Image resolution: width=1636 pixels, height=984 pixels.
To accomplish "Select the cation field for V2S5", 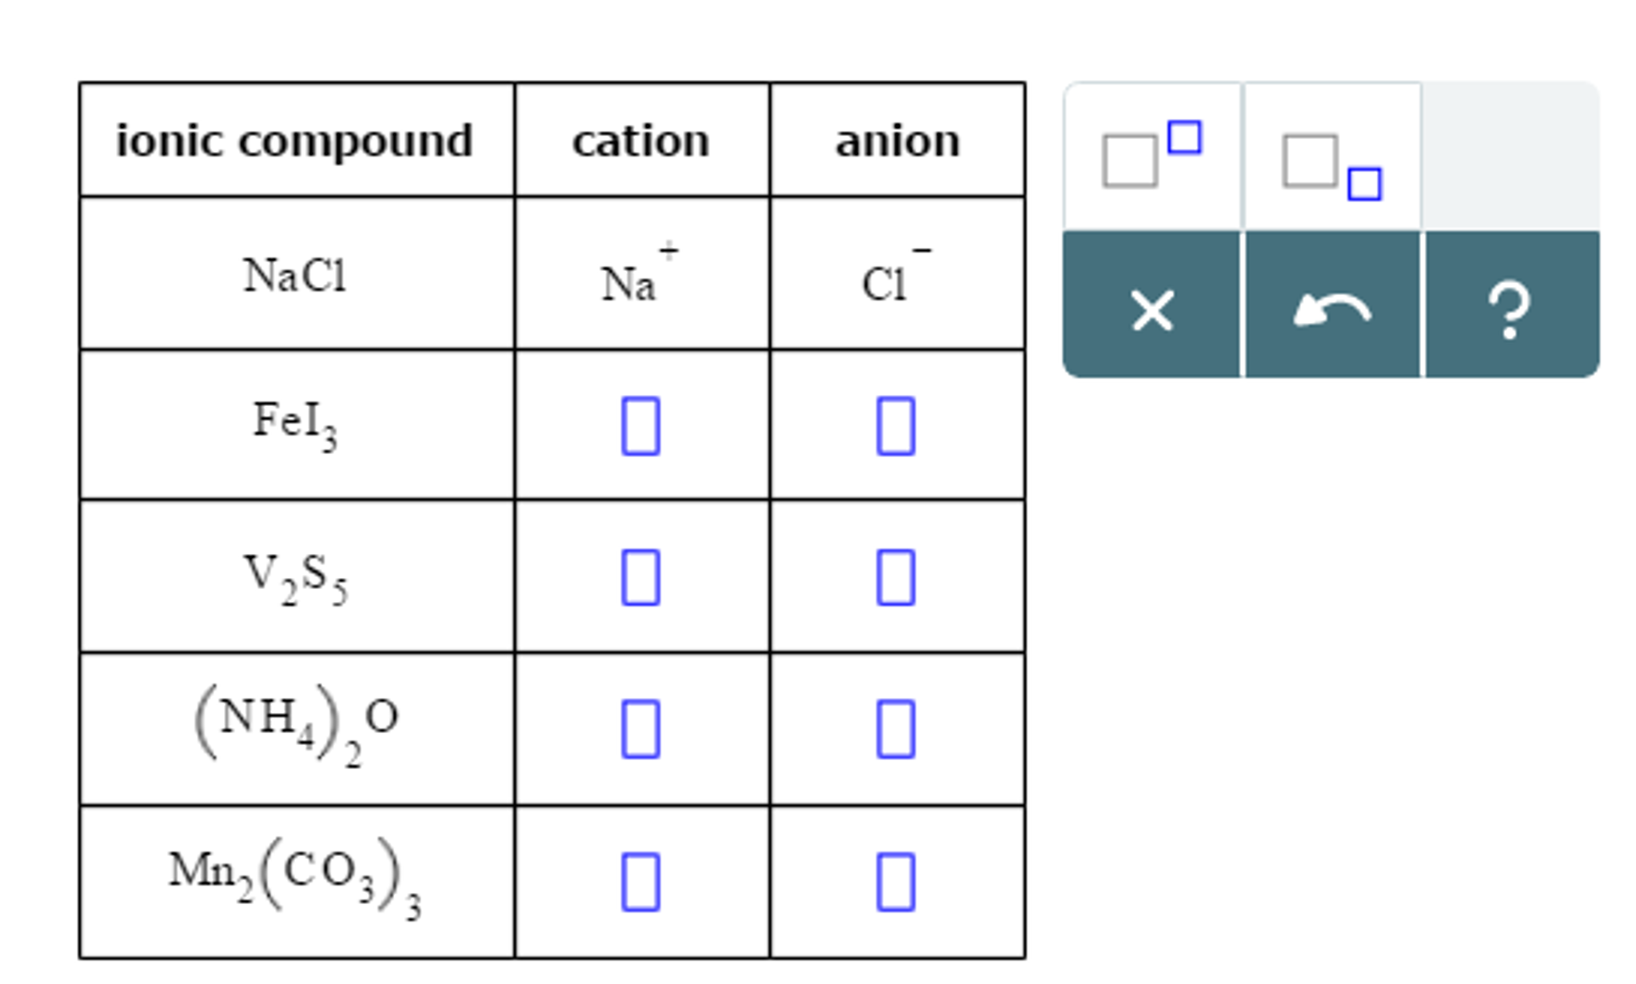I will pos(640,578).
